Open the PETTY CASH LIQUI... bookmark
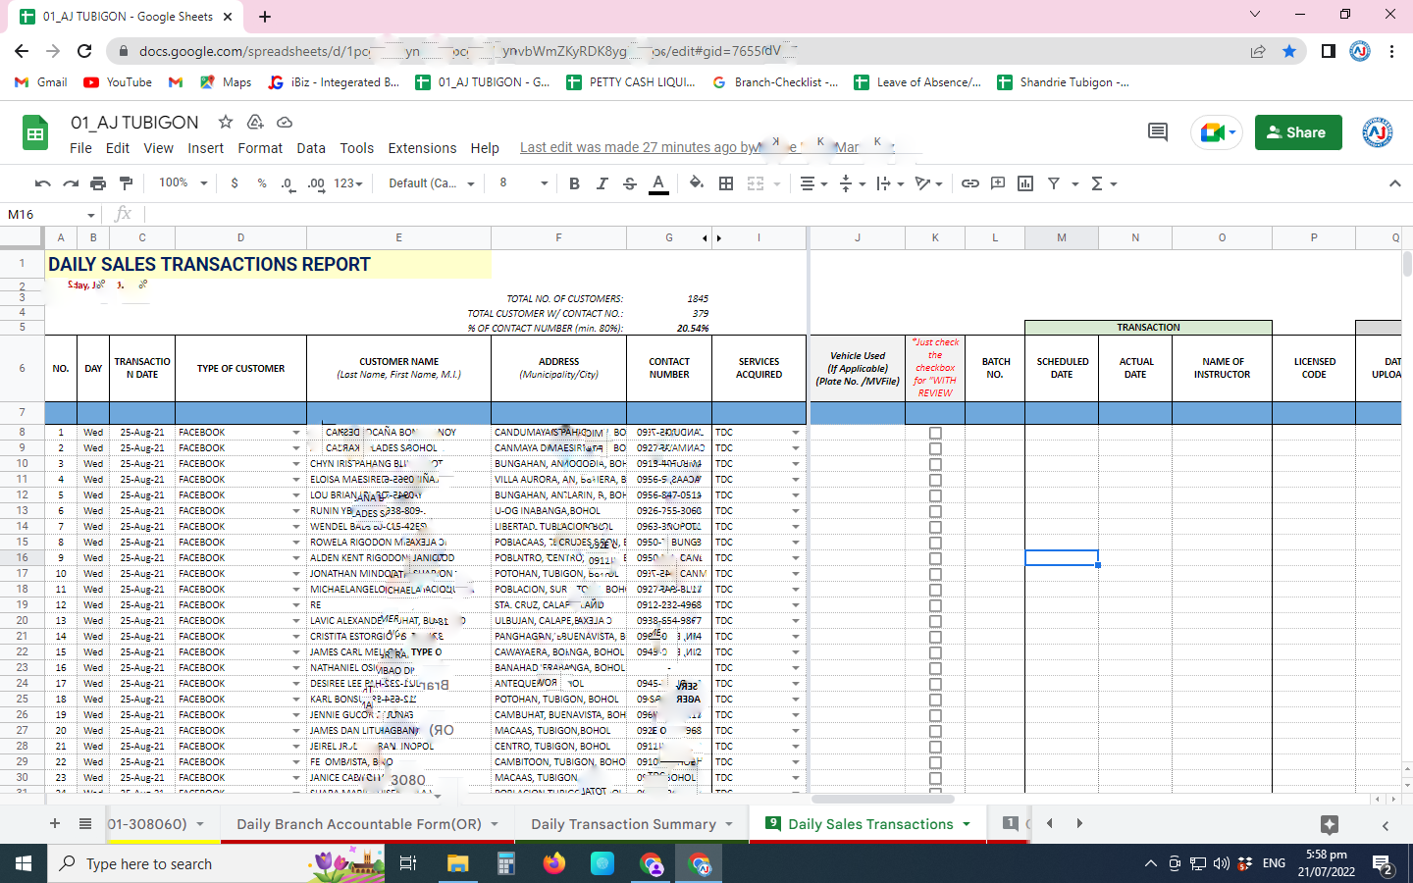The width and height of the screenshot is (1413, 883). coord(631,82)
